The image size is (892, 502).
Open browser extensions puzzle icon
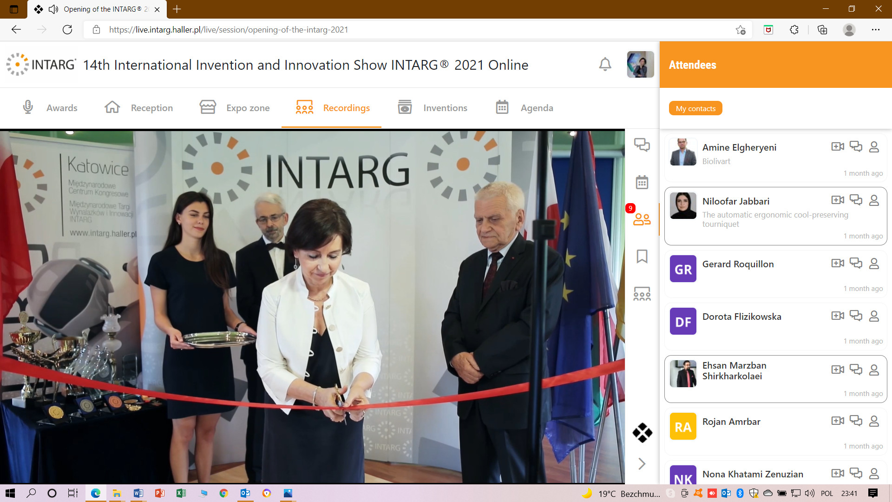pyautogui.click(x=794, y=30)
